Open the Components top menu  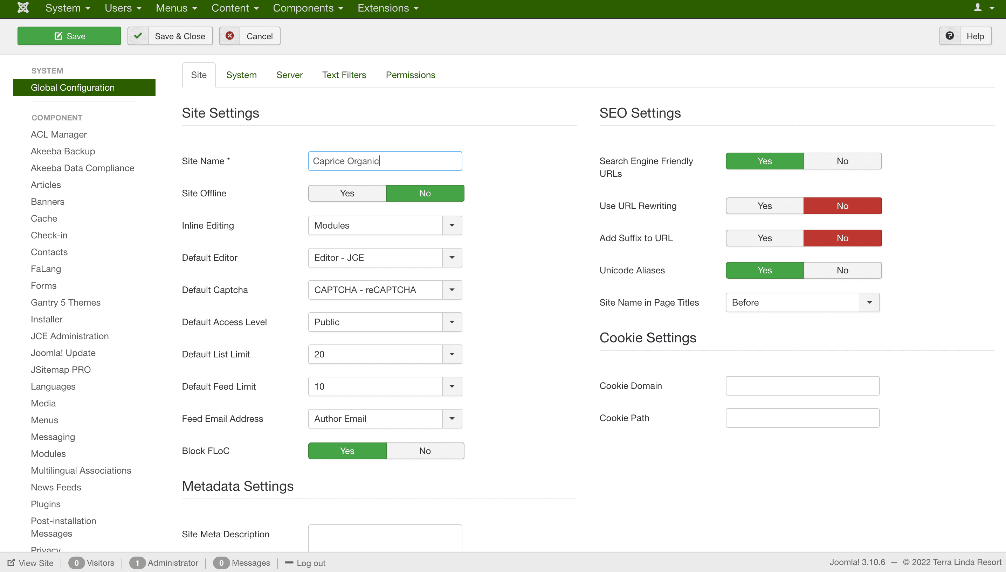coord(308,8)
